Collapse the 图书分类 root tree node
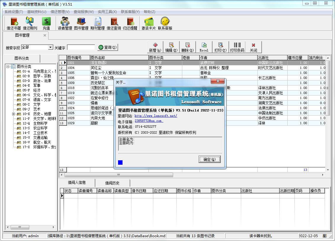 [8, 67]
